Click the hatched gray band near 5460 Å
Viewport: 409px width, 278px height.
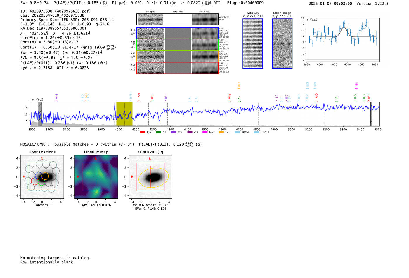(x=371, y=114)
